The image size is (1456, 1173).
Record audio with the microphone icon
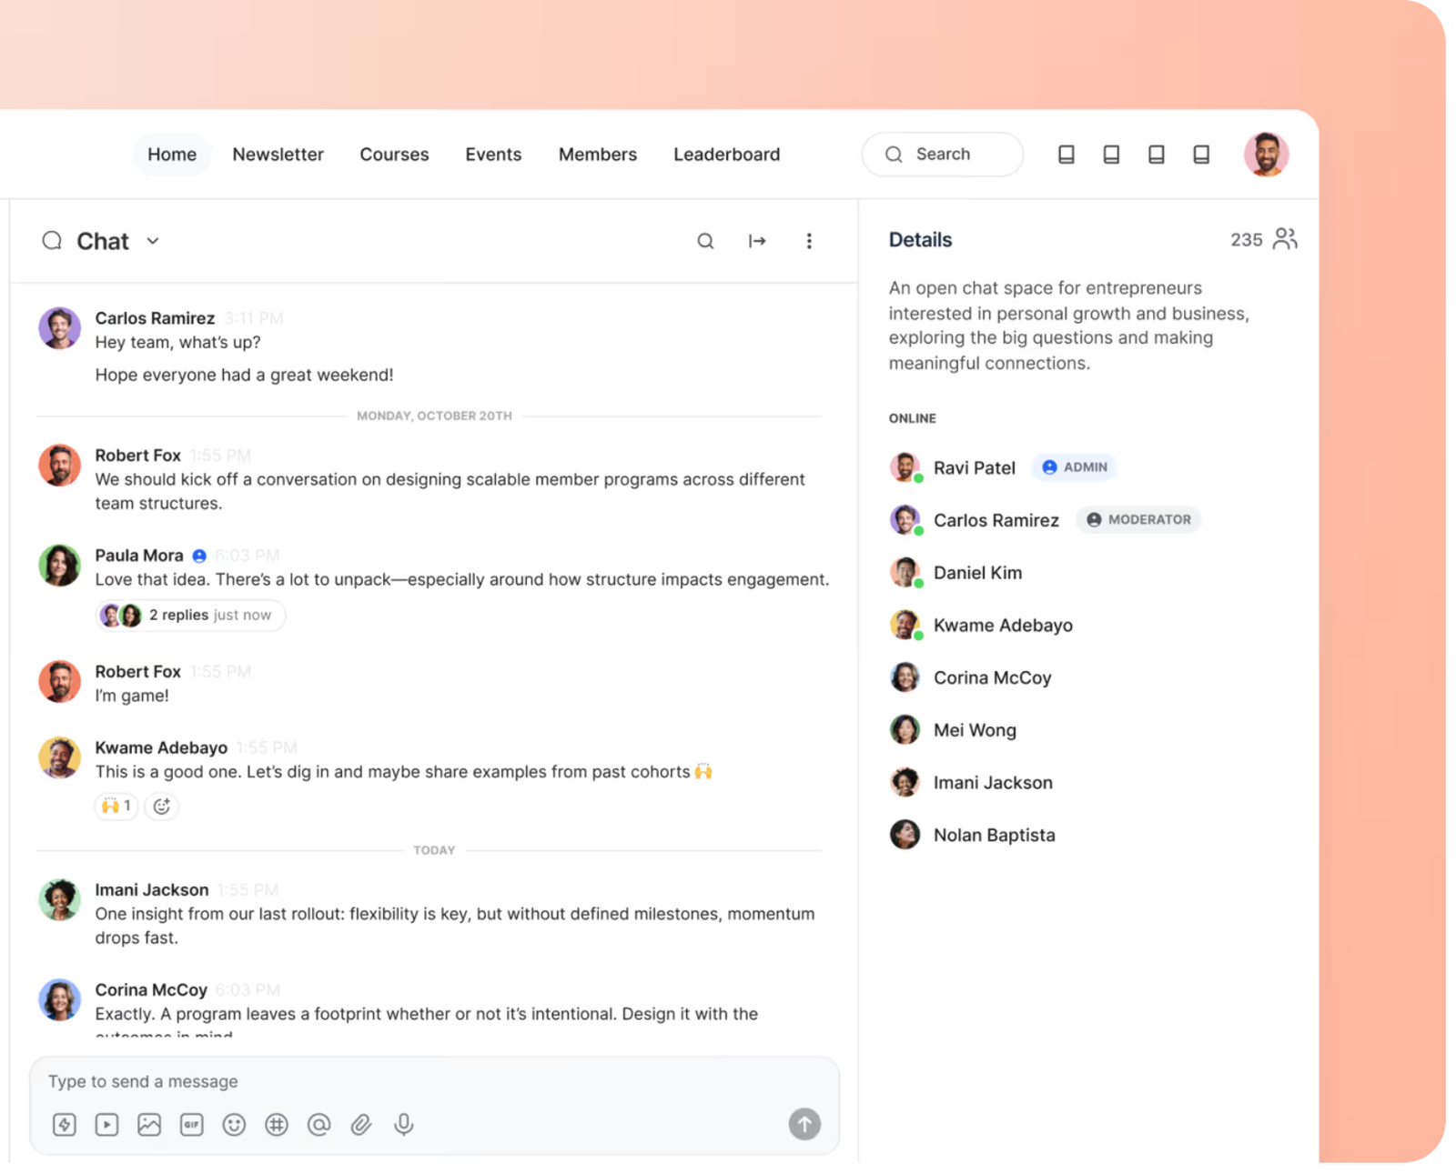pos(404,1125)
